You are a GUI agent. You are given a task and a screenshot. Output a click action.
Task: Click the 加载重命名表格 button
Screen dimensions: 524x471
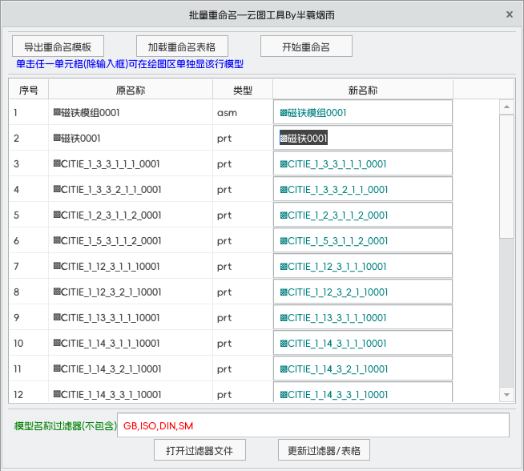(x=182, y=46)
